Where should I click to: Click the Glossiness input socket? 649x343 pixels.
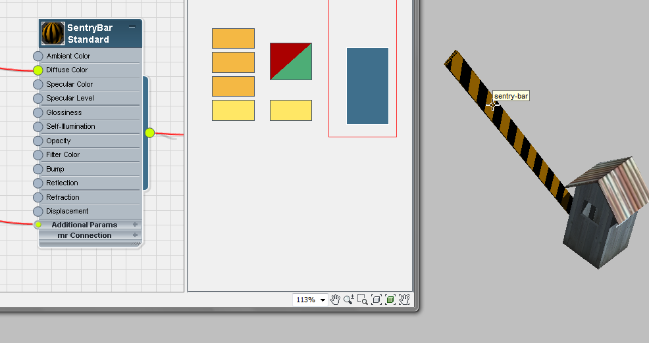pyautogui.click(x=38, y=112)
